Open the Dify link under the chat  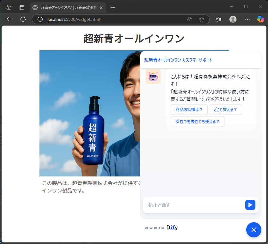coord(172,227)
